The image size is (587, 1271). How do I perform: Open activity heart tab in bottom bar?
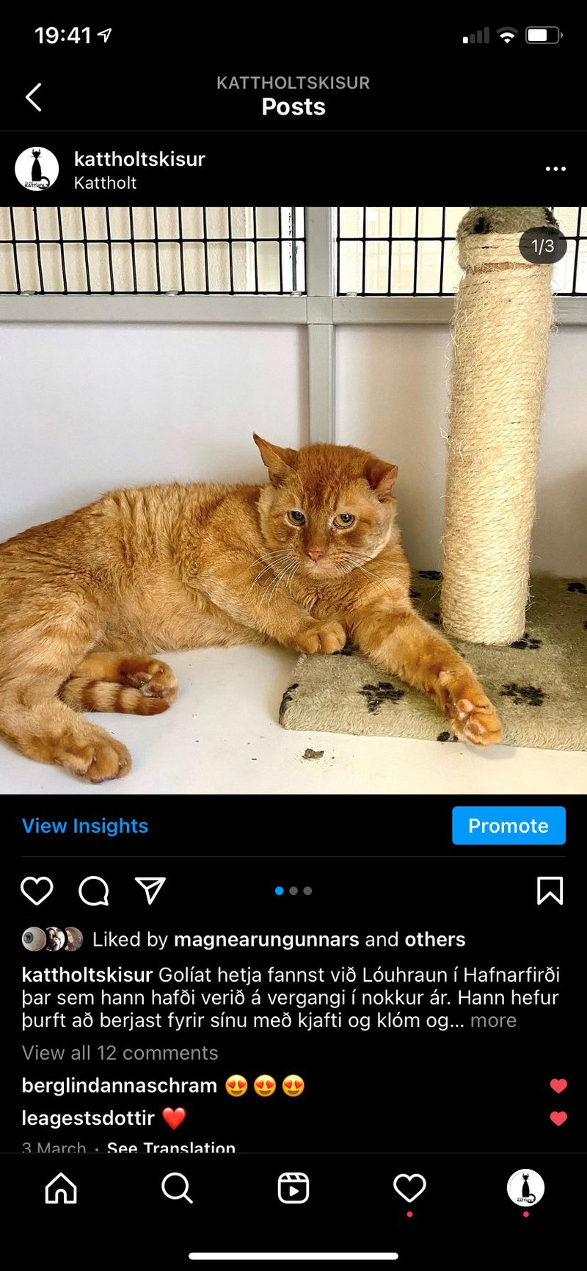click(409, 1187)
